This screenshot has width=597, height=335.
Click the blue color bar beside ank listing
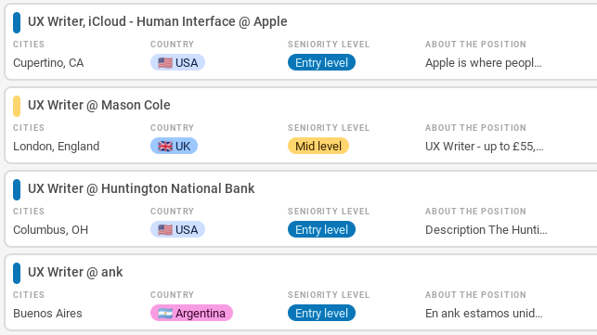point(17,273)
